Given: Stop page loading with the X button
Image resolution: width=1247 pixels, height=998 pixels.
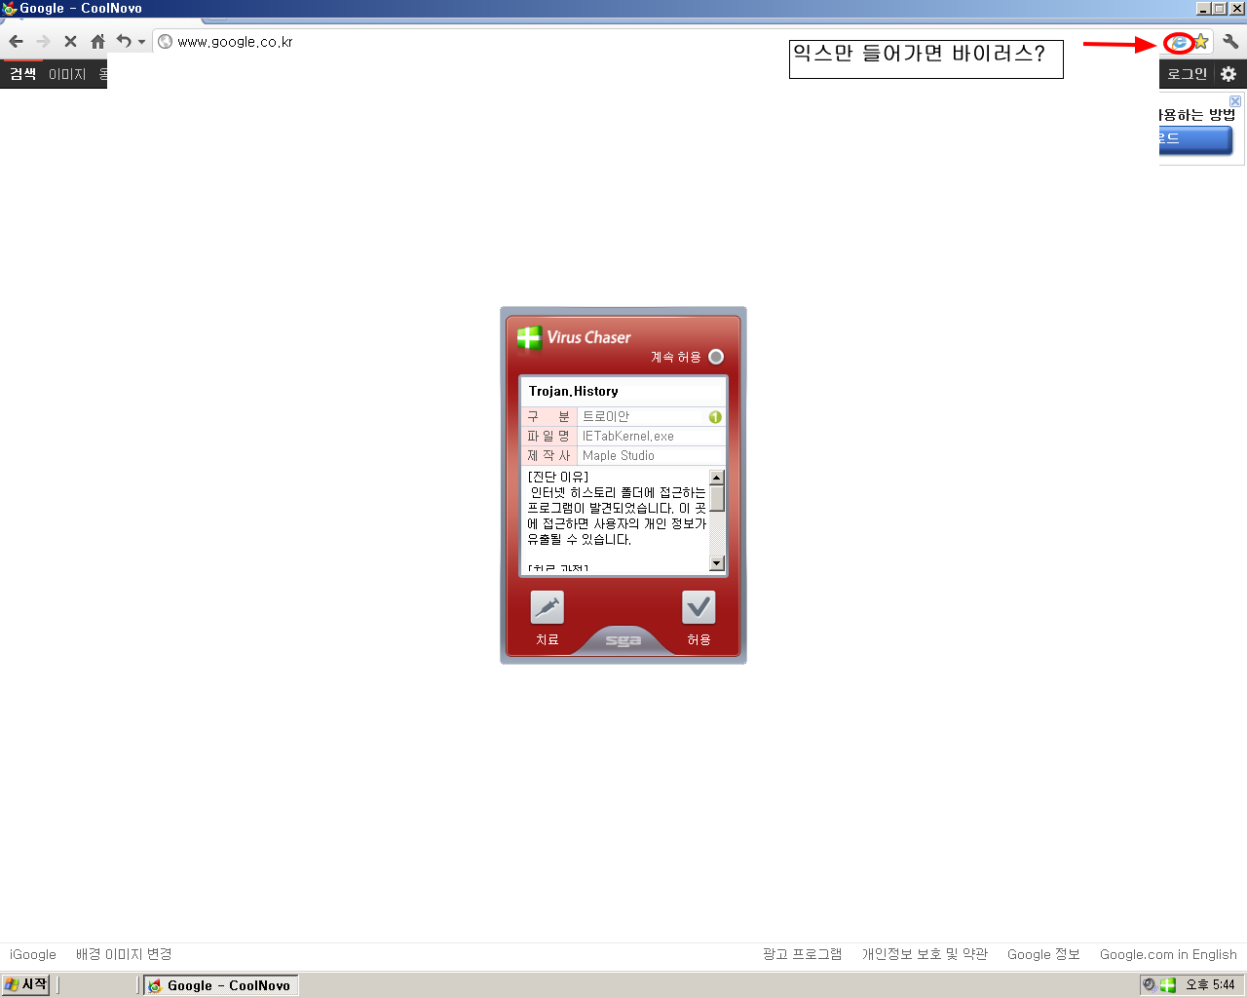Looking at the screenshot, I should pos(70,42).
